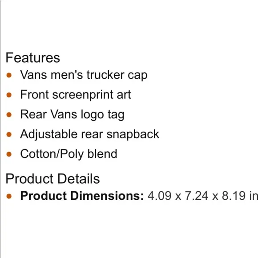Click the bullet beside Rear Vans logo tag
The height and width of the screenshot is (258, 258).
click(x=9, y=115)
